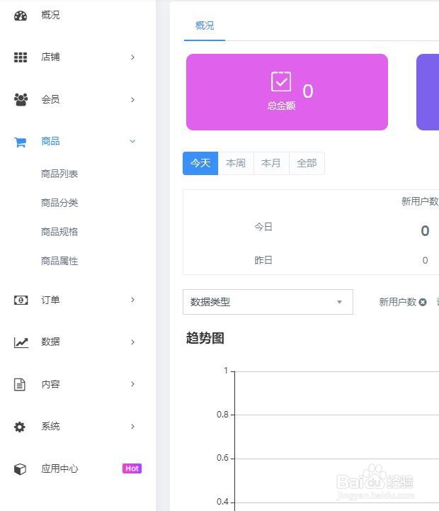Open the 数据类型 dropdown
Image resolution: width=439 pixels, height=511 pixels.
tap(268, 302)
